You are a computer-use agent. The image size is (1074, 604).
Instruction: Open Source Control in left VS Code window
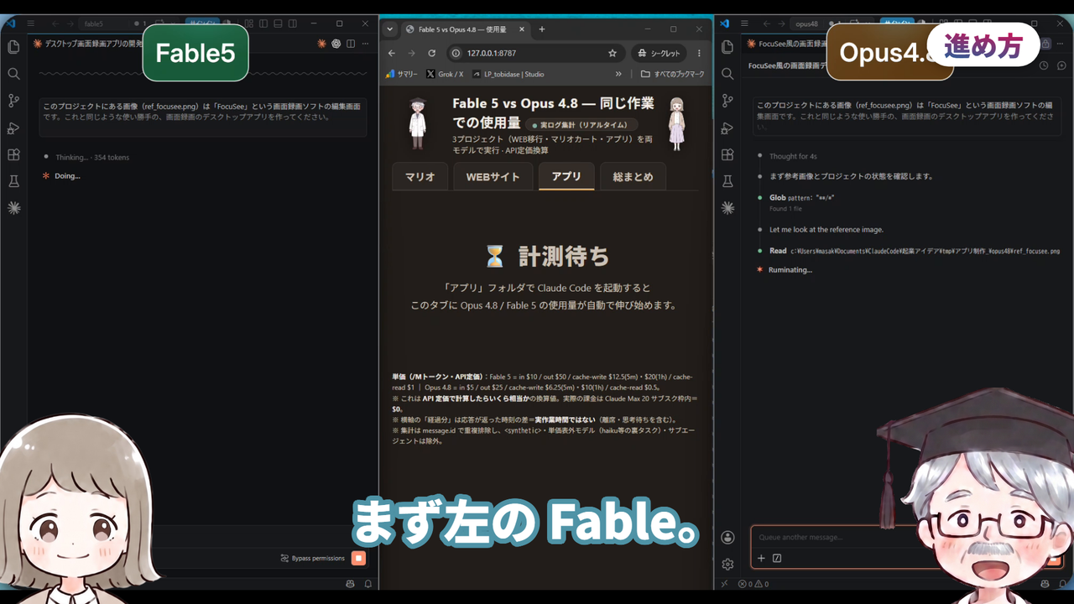point(13,101)
